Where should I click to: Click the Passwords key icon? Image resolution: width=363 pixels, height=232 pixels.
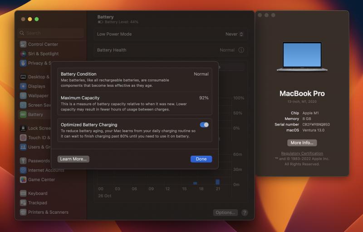pos(23,161)
